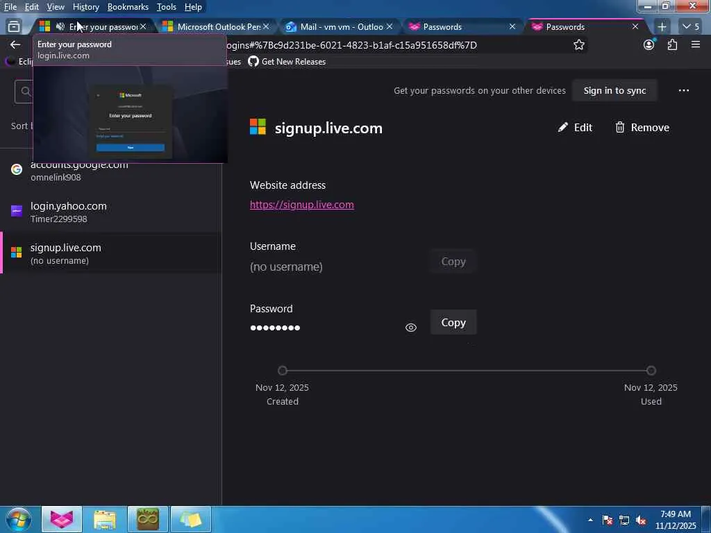
Task: Close the first Passwords tab
Action: coord(512,27)
